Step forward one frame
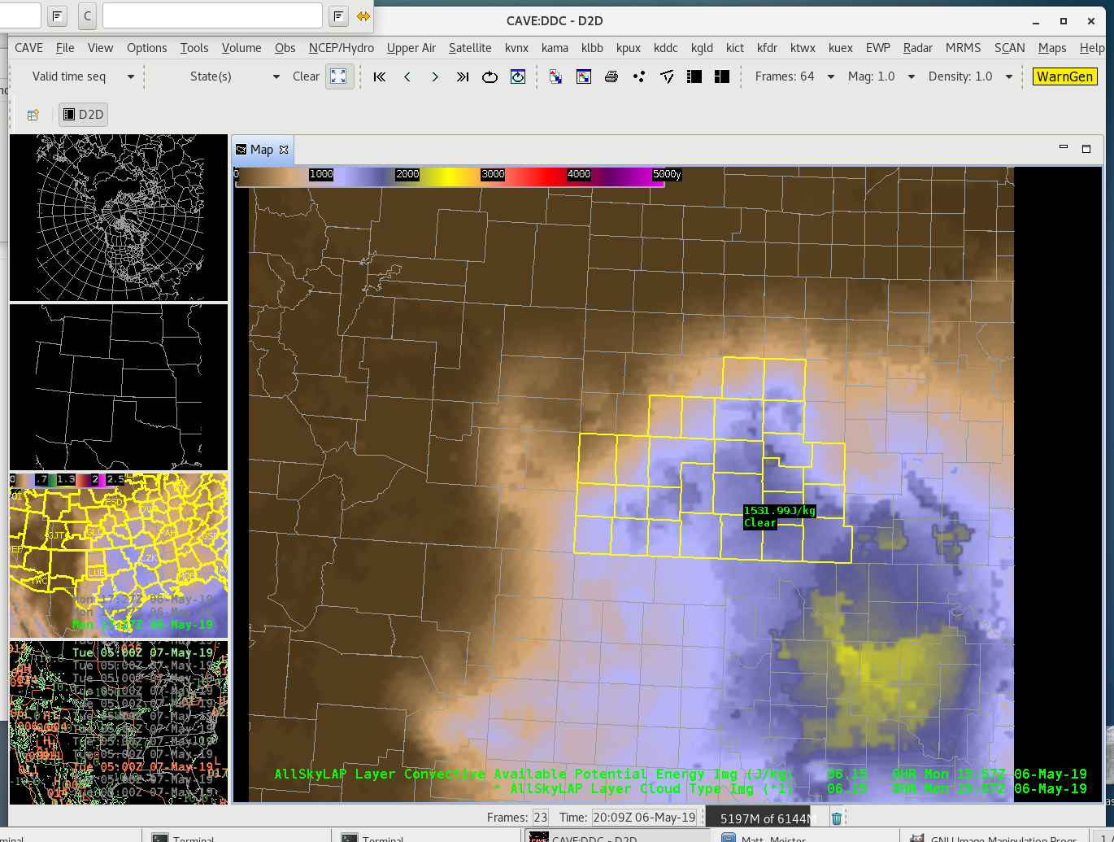 [x=435, y=76]
